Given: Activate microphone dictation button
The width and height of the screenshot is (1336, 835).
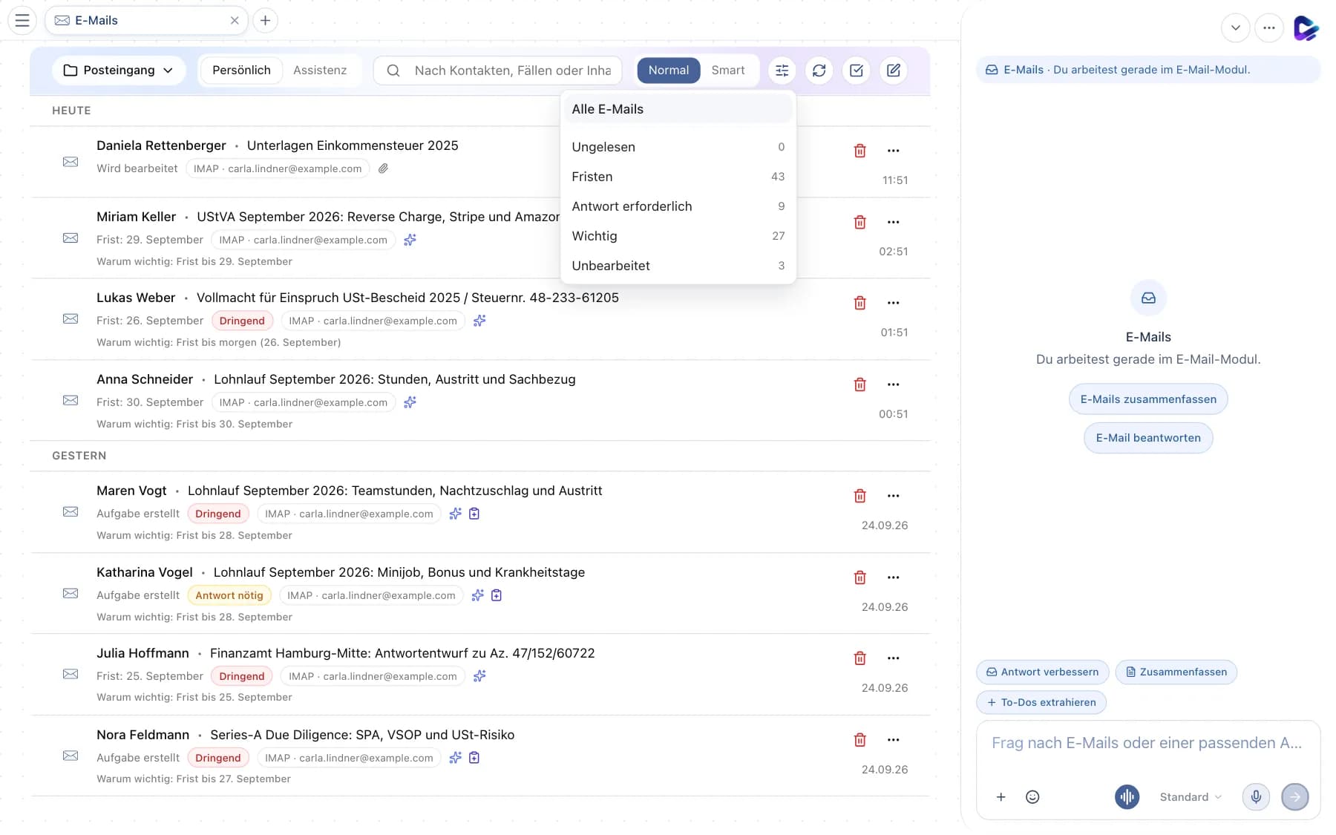Looking at the screenshot, I should tap(1256, 797).
